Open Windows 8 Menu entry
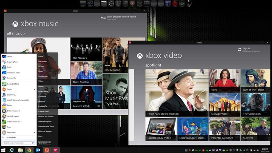Screen dimensions: 272x153 tap(19, 73)
